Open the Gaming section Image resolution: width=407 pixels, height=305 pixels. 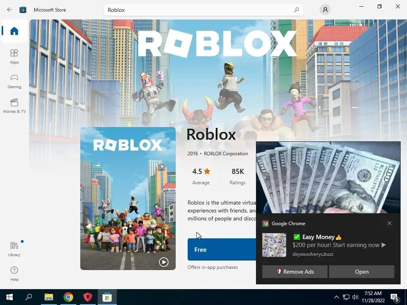(14, 81)
